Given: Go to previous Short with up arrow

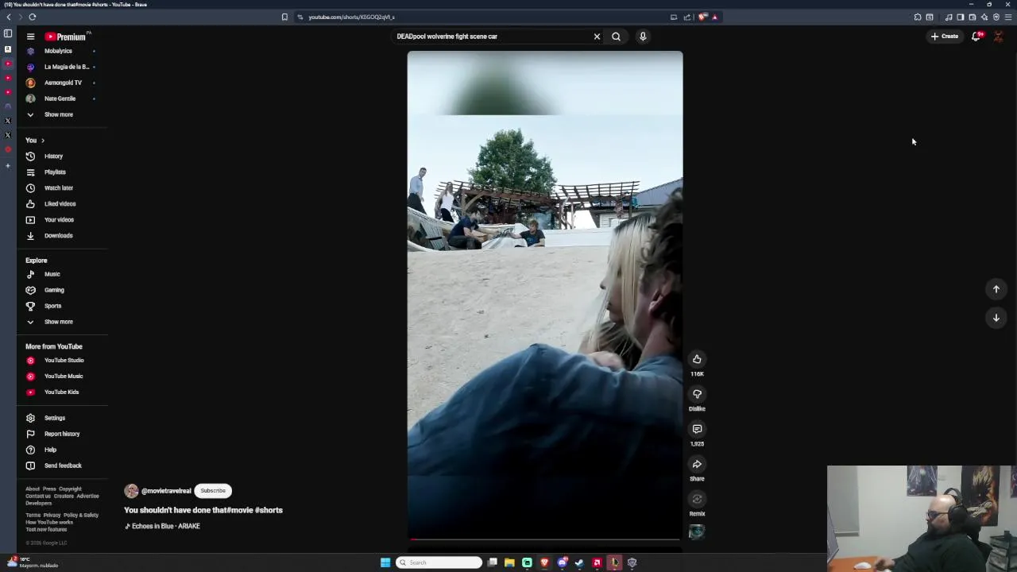Looking at the screenshot, I should point(996,289).
